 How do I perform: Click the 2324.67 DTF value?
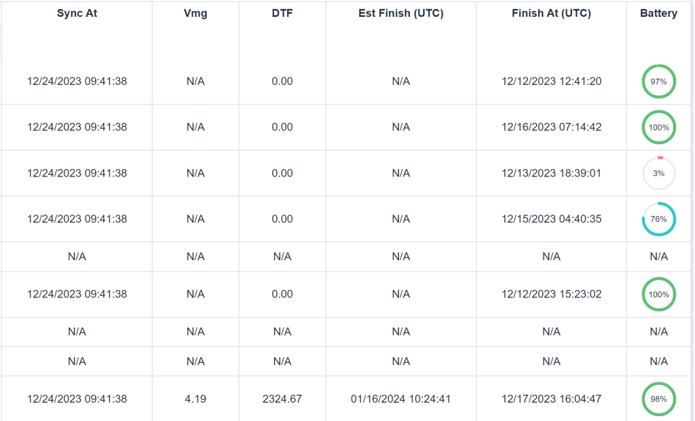tap(282, 399)
